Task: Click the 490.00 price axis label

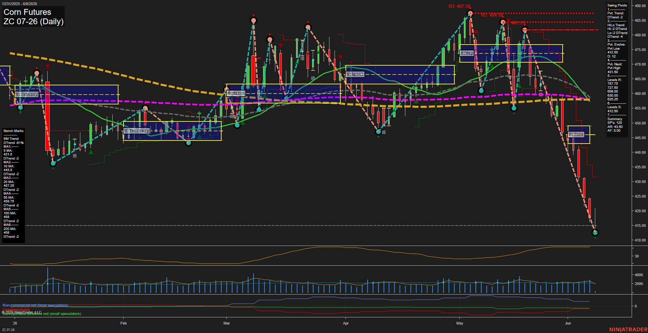Action: pos(640,6)
